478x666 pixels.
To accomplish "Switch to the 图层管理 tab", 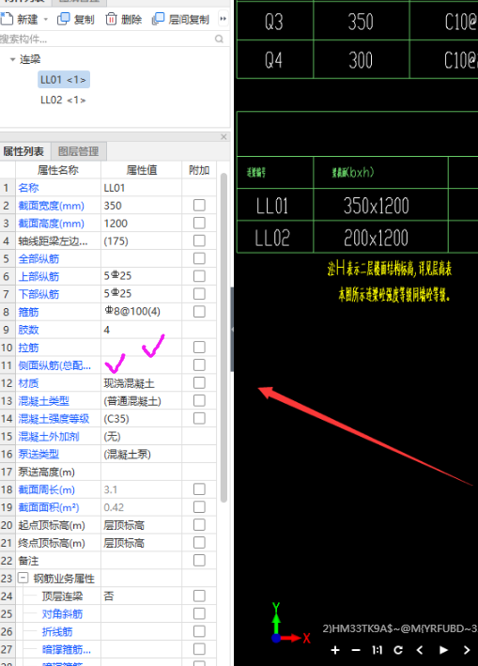I will pos(79,151).
